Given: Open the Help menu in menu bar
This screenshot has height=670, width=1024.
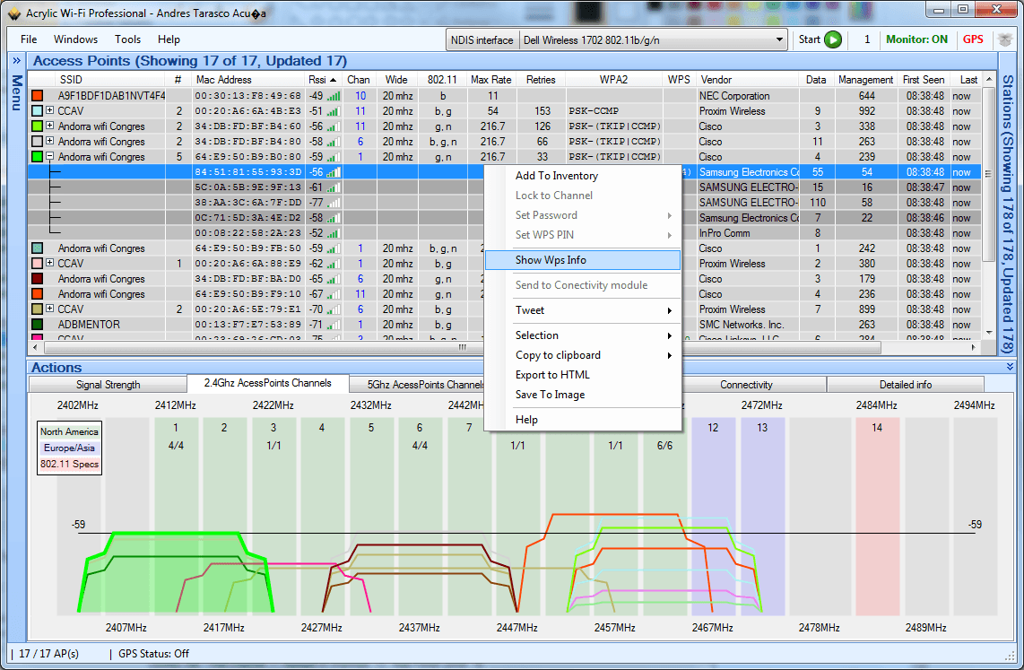Looking at the screenshot, I should pyautogui.click(x=169, y=39).
